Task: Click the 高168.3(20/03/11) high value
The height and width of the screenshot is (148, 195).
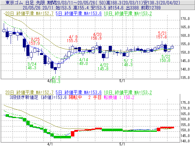Action: click(124, 2)
